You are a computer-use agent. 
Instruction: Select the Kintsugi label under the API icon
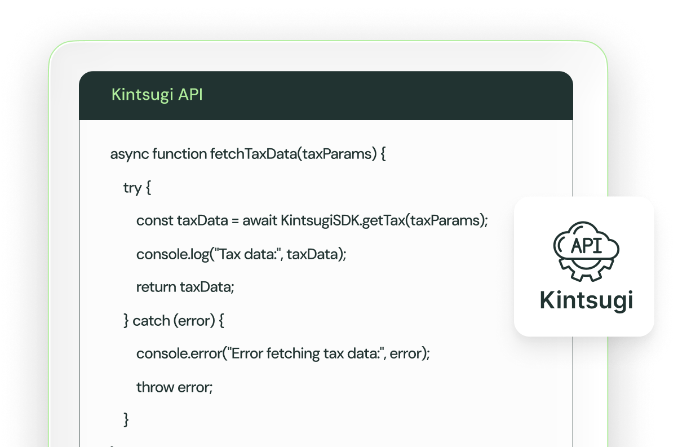[x=586, y=300]
